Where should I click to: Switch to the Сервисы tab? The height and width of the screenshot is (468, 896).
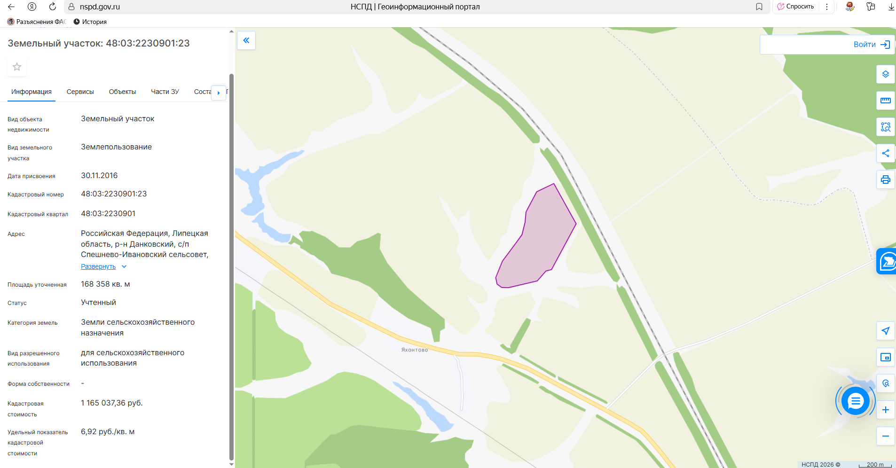[x=80, y=92]
